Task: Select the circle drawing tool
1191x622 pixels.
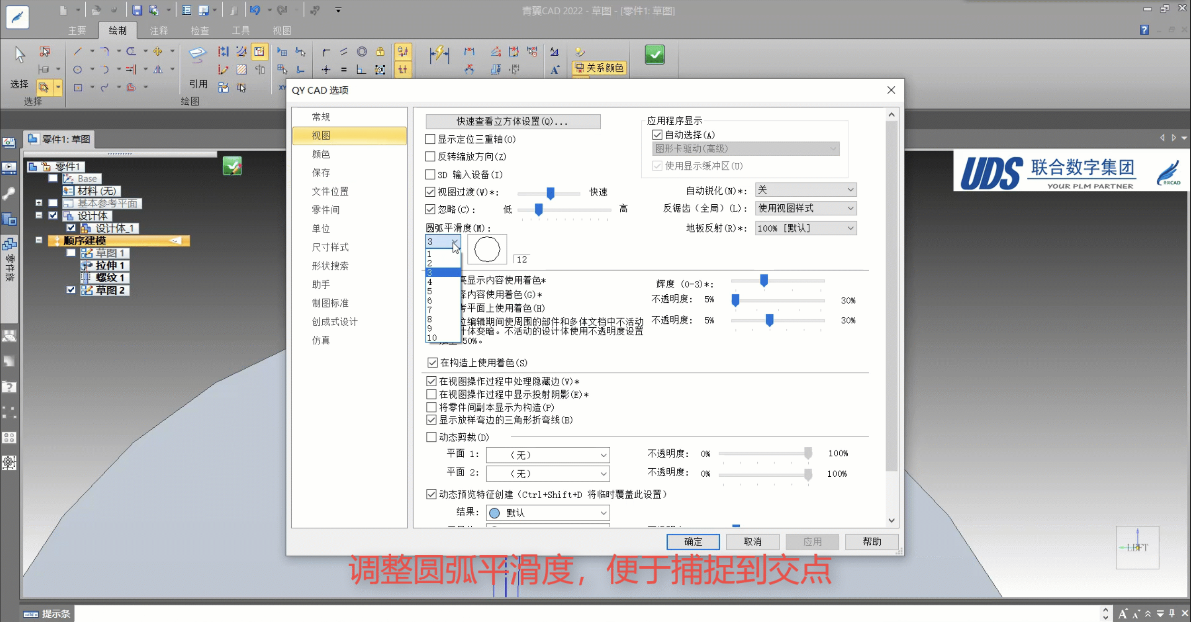Action: coord(78,70)
